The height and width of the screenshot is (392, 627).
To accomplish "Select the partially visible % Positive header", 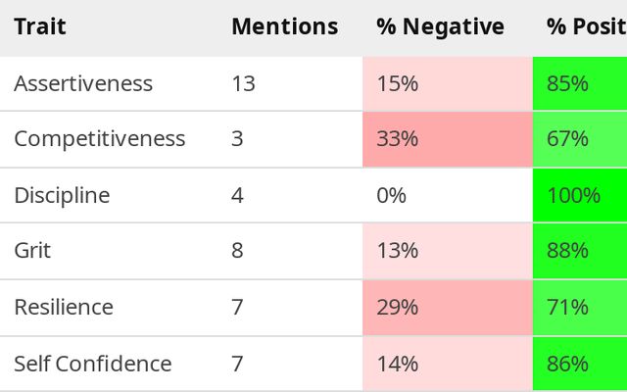I will pyautogui.click(x=585, y=27).
